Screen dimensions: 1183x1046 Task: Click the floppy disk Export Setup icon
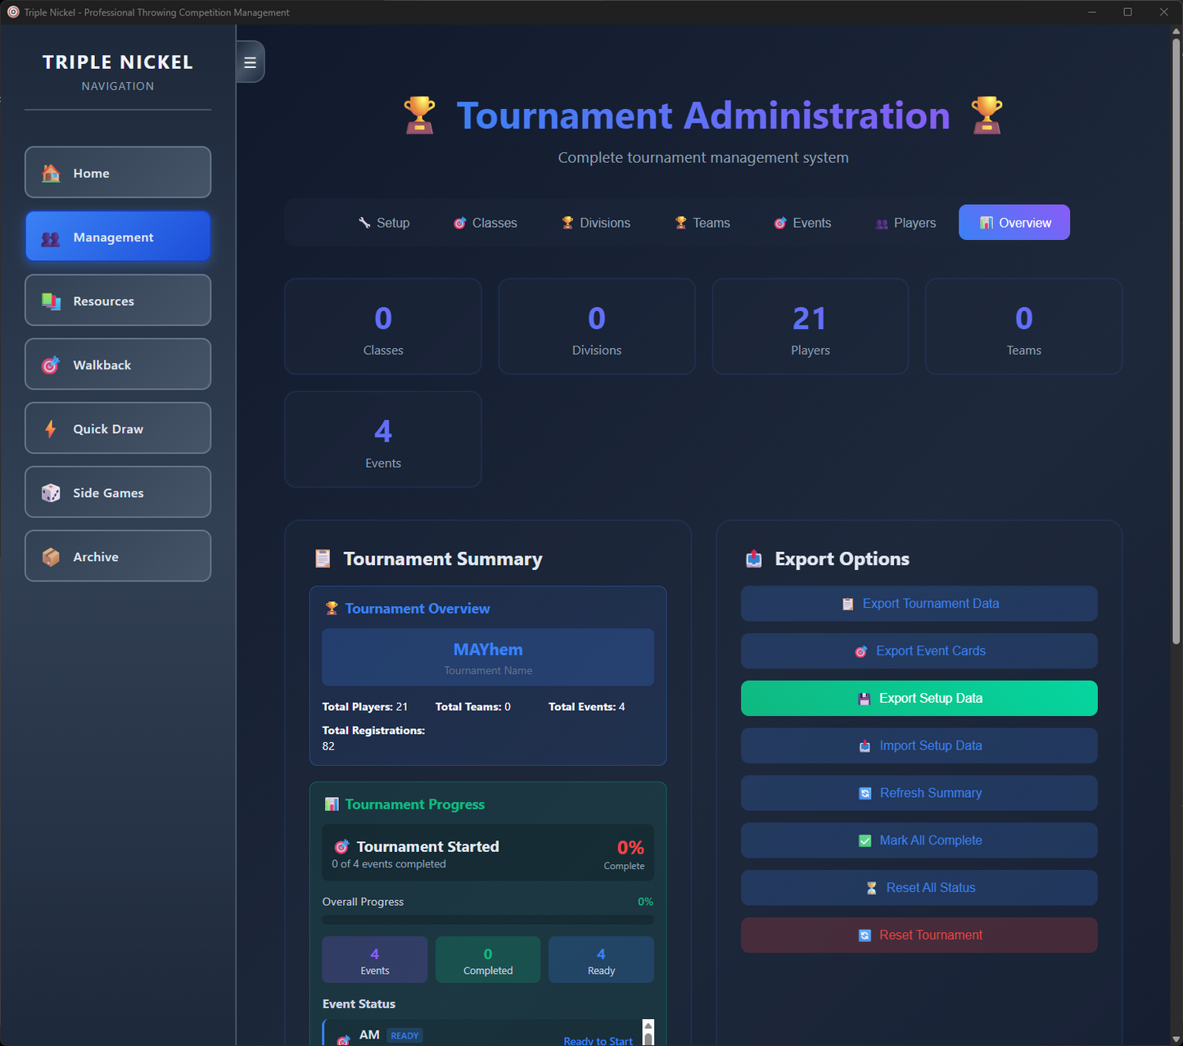[x=864, y=699]
